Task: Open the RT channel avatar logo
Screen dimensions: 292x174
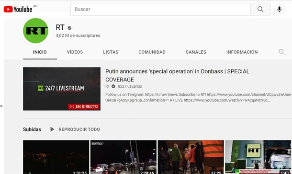Action: point(35,31)
